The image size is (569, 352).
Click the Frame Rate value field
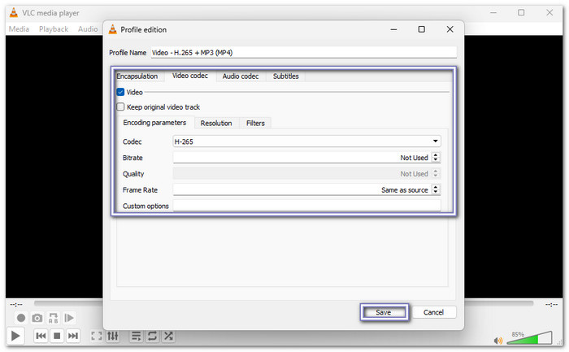coord(302,189)
